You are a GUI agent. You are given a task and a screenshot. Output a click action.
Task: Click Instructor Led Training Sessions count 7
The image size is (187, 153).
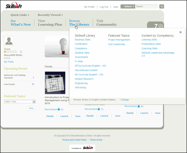coord(33,77)
